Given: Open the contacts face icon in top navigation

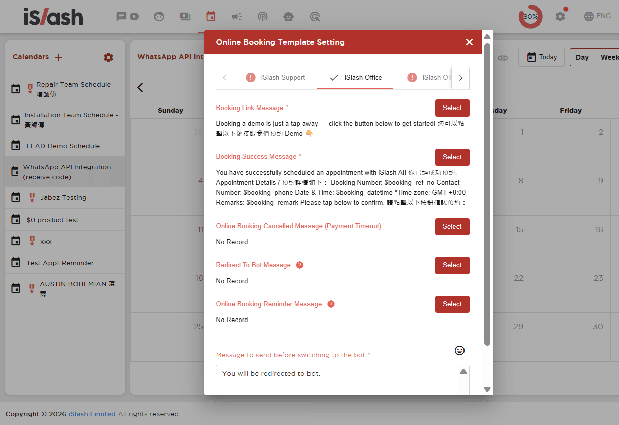Looking at the screenshot, I should (x=159, y=17).
